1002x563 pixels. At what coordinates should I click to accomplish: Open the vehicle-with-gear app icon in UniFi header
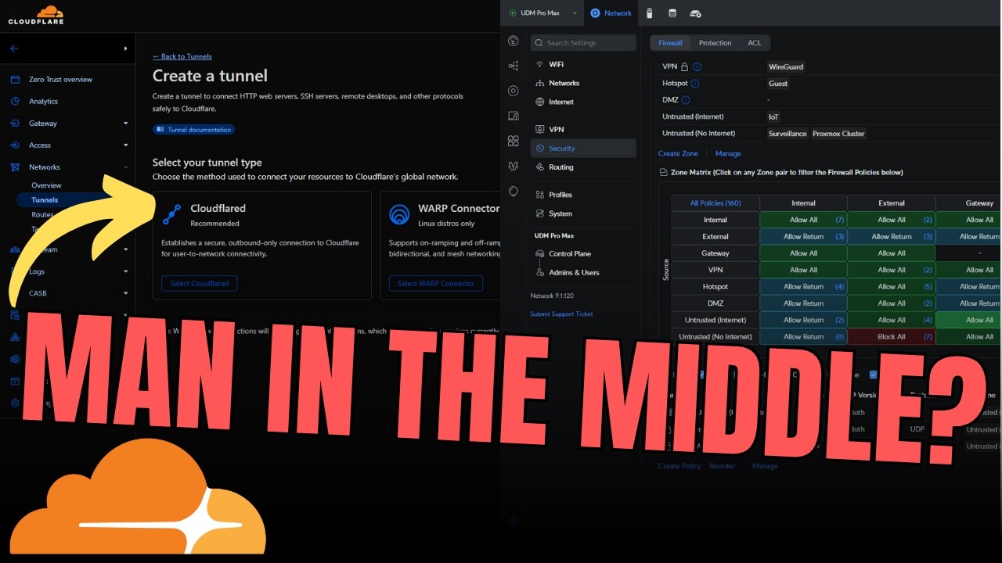click(x=695, y=13)
